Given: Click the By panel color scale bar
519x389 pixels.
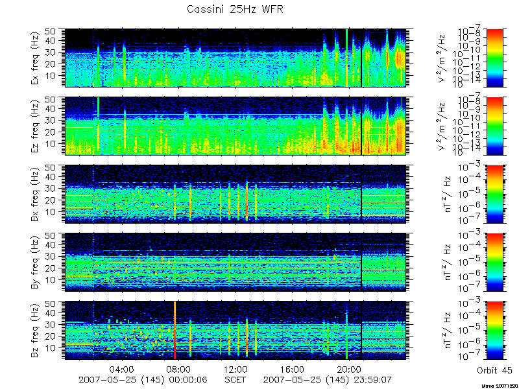Looking at the screenshot, I should point(494,263).
